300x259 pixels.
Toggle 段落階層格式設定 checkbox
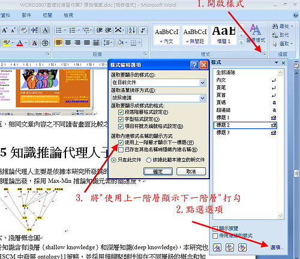121,112
